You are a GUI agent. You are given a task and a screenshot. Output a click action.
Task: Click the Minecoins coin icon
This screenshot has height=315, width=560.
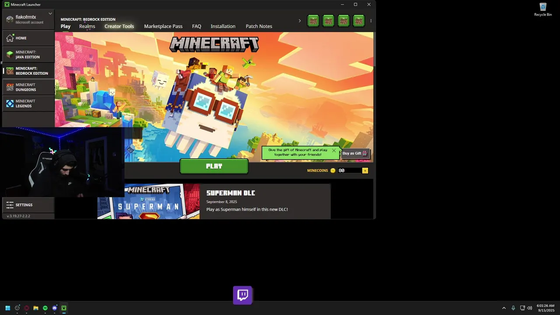(x=333, y=171)
